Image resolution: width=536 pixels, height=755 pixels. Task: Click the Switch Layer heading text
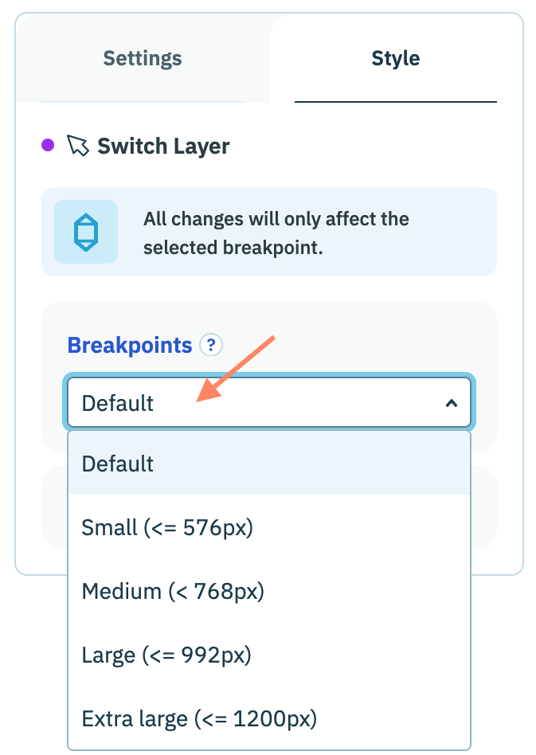[x=163, y=147]
